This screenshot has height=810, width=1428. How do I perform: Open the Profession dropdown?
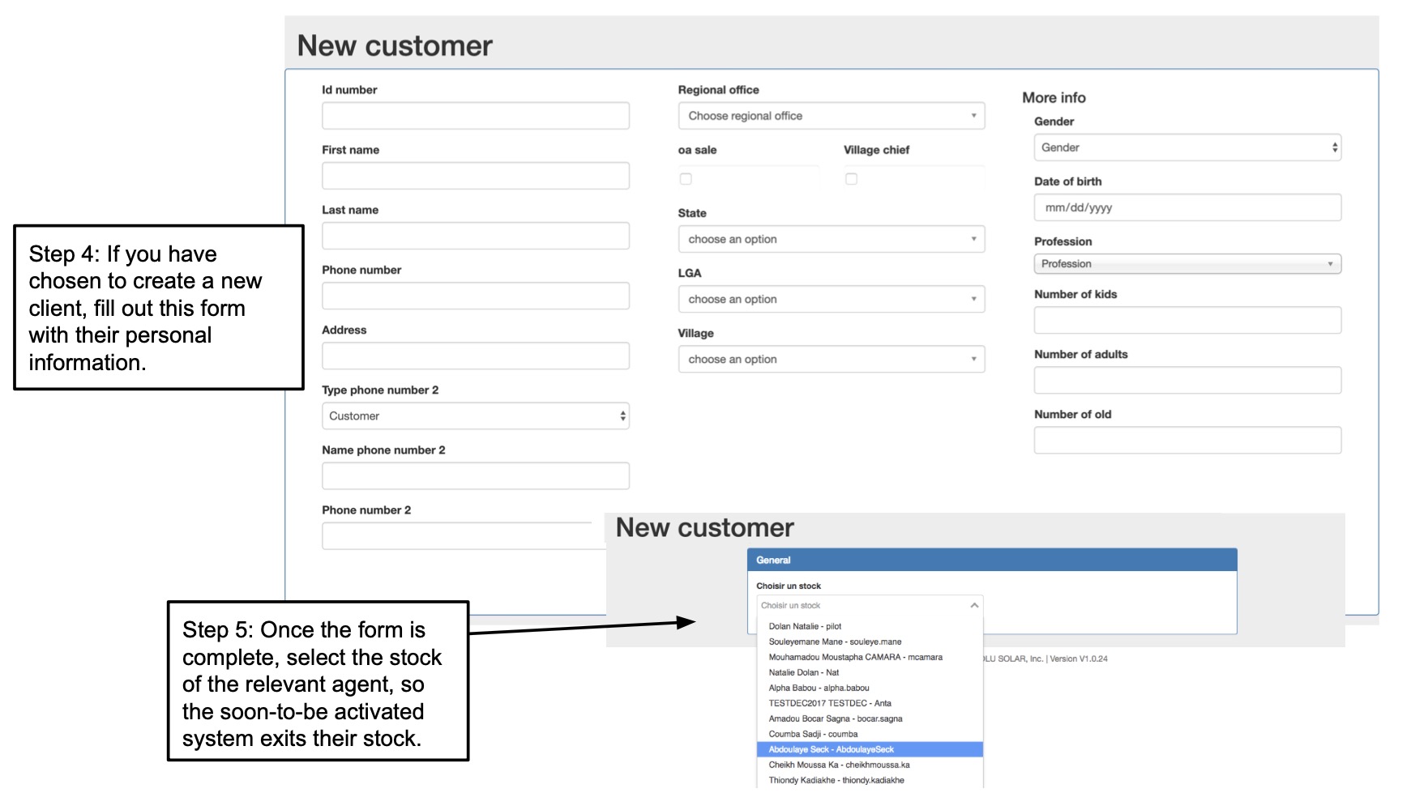pyautogui.click(x=1186, y=264)
